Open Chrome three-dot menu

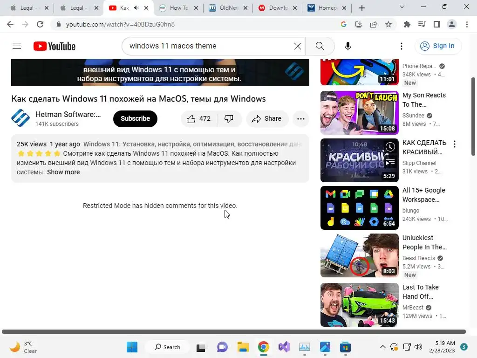click(467, 24)
